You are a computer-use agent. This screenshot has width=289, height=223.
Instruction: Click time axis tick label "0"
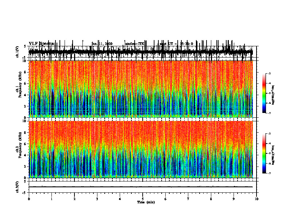29,199
